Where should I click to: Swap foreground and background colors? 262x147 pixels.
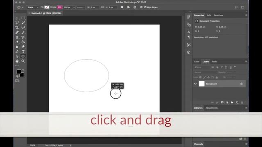pyautogui.click(x=23, y=70)
